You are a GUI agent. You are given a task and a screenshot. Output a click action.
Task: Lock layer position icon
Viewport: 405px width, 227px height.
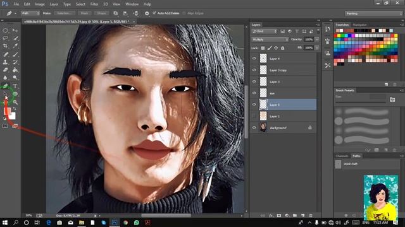(276, 48)
